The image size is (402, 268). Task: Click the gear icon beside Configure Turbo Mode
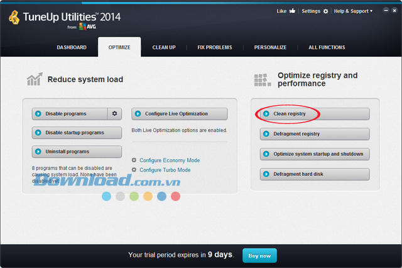click(x=134, y=170)
